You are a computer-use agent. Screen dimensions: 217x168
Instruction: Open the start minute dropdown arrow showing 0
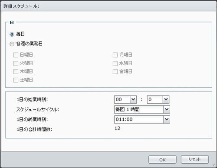tap(166, 99)
